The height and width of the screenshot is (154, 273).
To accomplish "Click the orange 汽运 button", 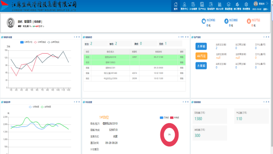I will click(x=201, y=56).
